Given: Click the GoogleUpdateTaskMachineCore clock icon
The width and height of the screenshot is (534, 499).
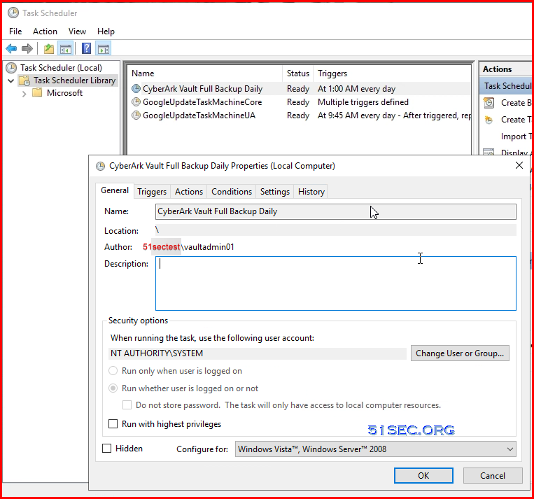Looking at the screenshot, I should [x=136, y=102].
